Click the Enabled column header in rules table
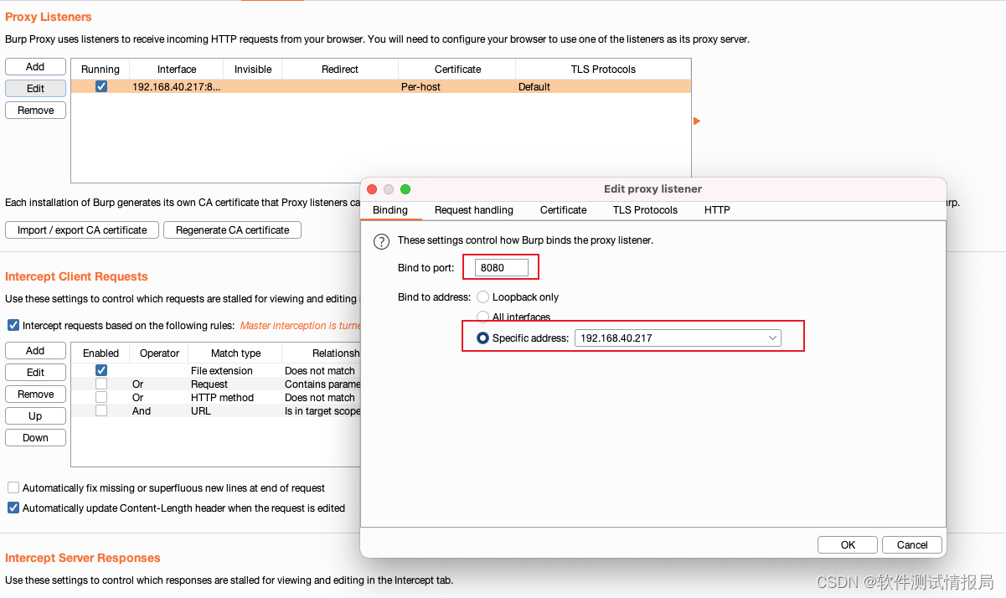Image resolution: width=1006 pixels, height=598 pixels. click(101, 353)
